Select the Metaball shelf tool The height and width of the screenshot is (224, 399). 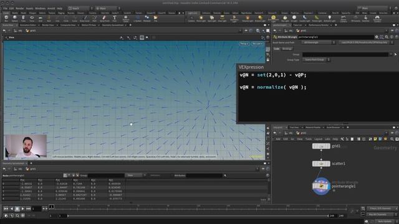(147, 18)
